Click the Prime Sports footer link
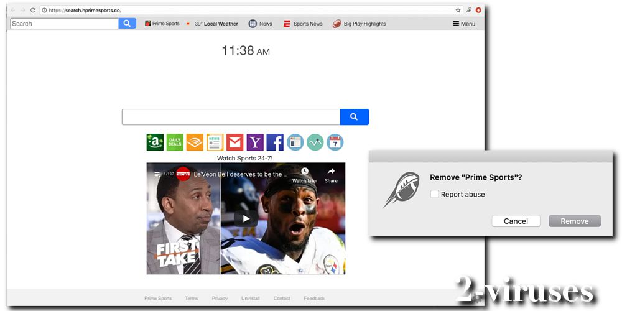Screen dimensions: 622x311 pos(158,299)
